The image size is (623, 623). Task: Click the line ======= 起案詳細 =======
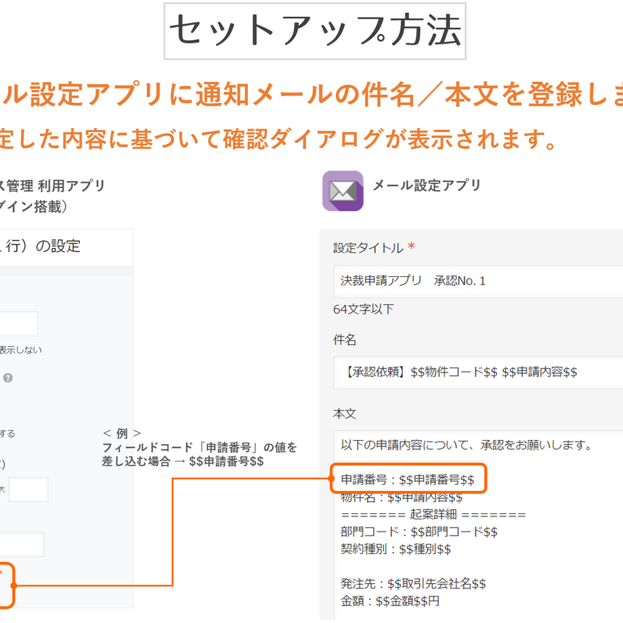[433, 515]
